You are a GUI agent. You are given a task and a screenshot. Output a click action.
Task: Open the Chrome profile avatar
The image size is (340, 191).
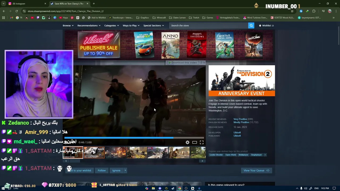330,11
